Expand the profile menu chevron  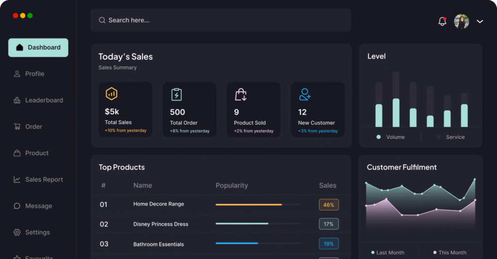480,21
